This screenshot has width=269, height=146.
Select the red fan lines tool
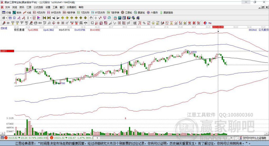click(x=97, y=23)
